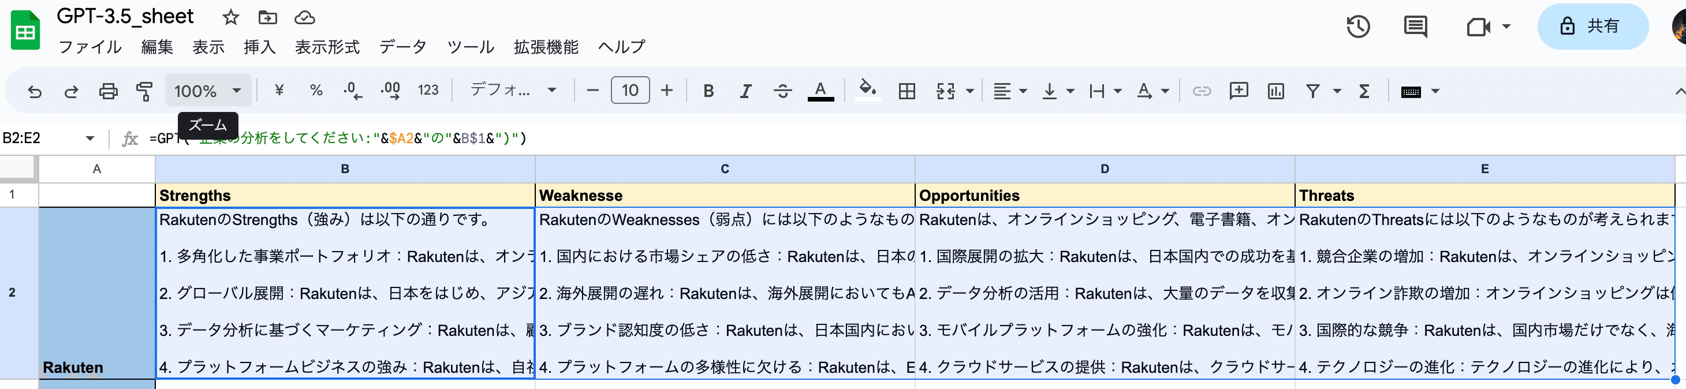1686x389 pixels.
Task: Click the print icon
Action: point(108,91)
